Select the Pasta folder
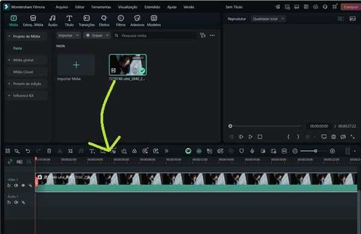The height and width of the screenshot is (234, 361). pos(17,48)
